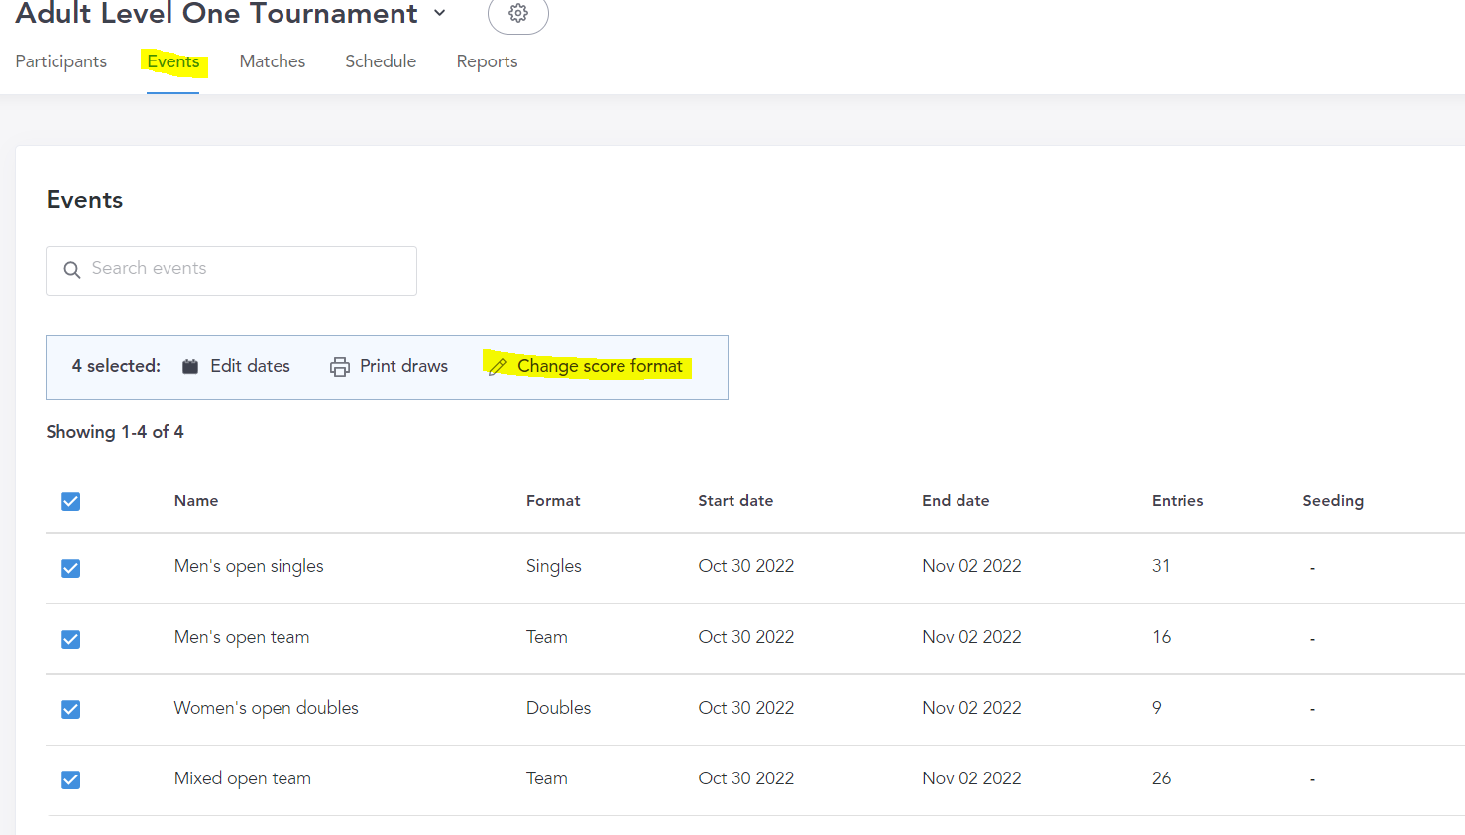Deselect Women's open doubles checkbox
This screenshot has width=1465, height=835.
point(71,709)
